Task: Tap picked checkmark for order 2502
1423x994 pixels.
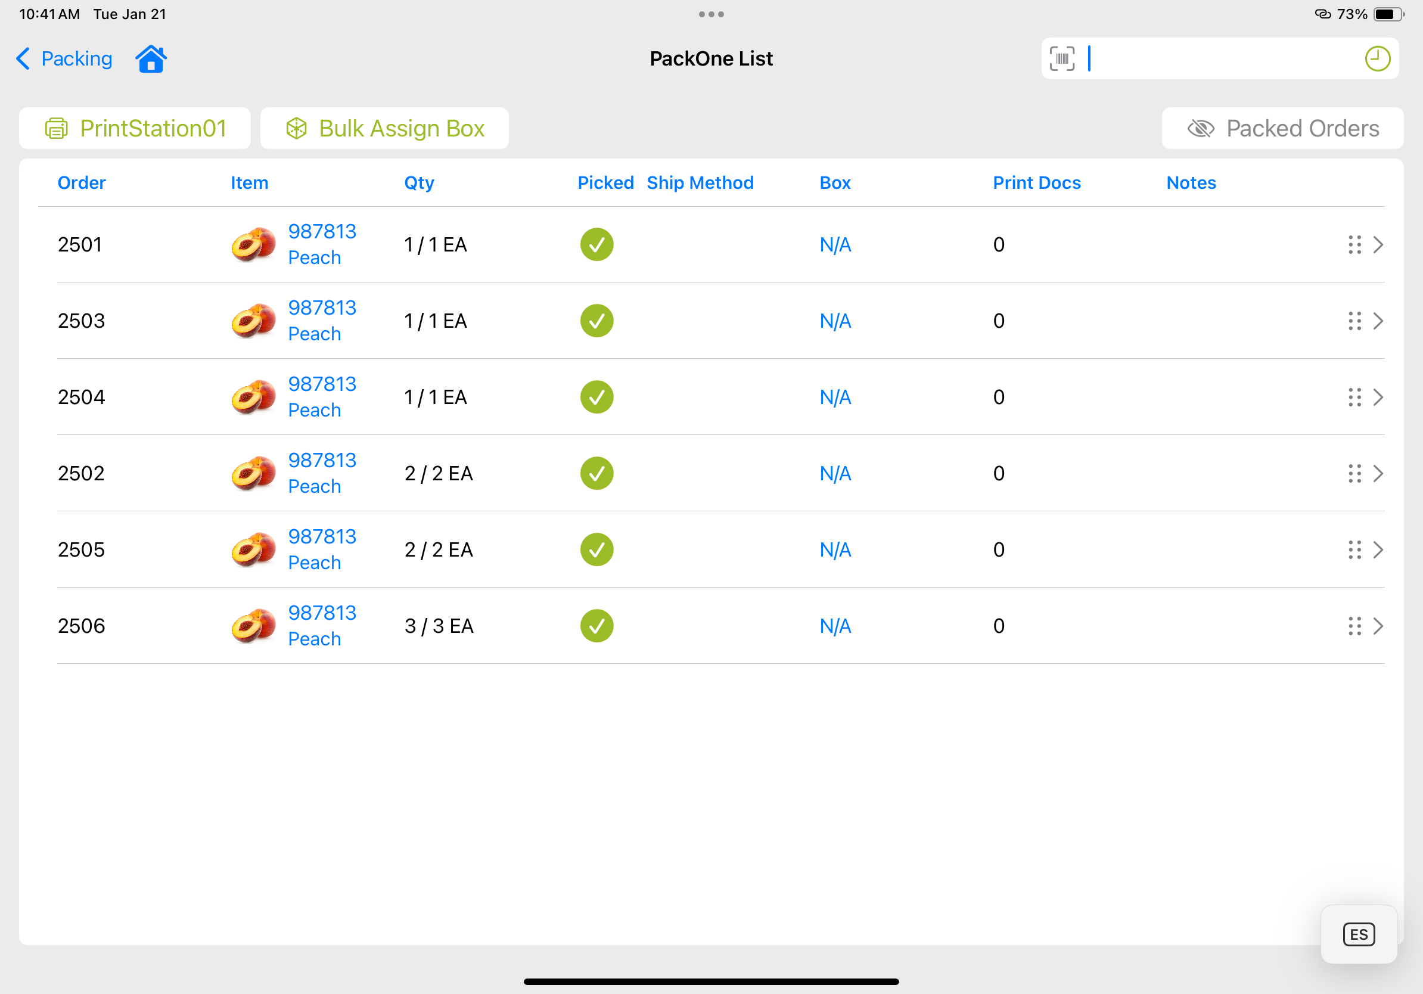Action: 596,473
